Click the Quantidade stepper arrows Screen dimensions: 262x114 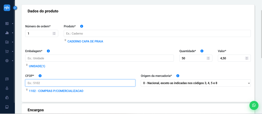(208, 58)
